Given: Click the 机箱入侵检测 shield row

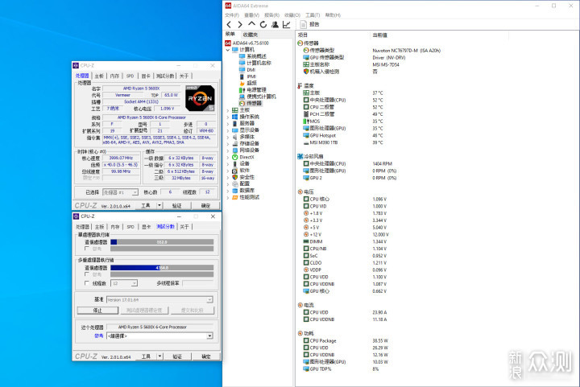Looking at the screenshot, I should click(x=321, y=72).
